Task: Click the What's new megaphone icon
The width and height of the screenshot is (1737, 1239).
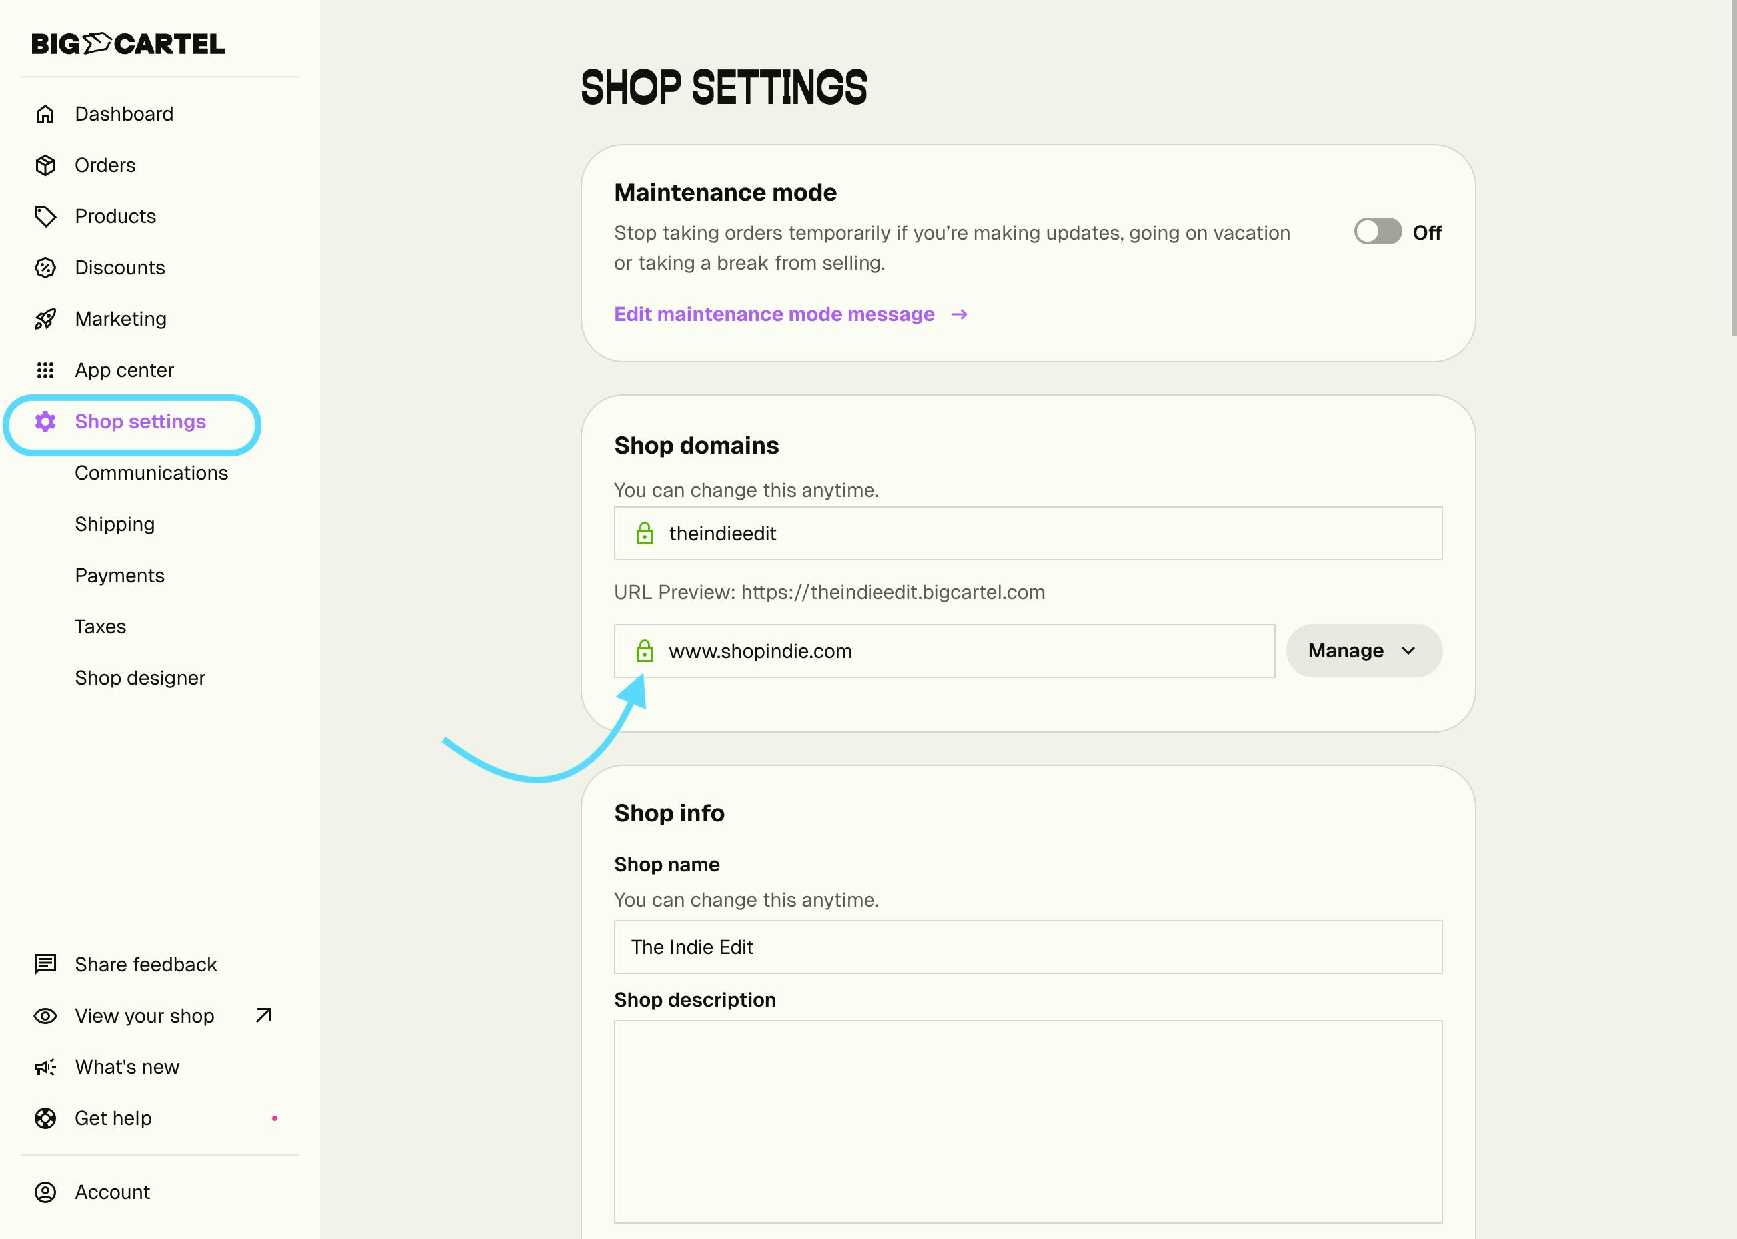Action: click(46, 1067)
